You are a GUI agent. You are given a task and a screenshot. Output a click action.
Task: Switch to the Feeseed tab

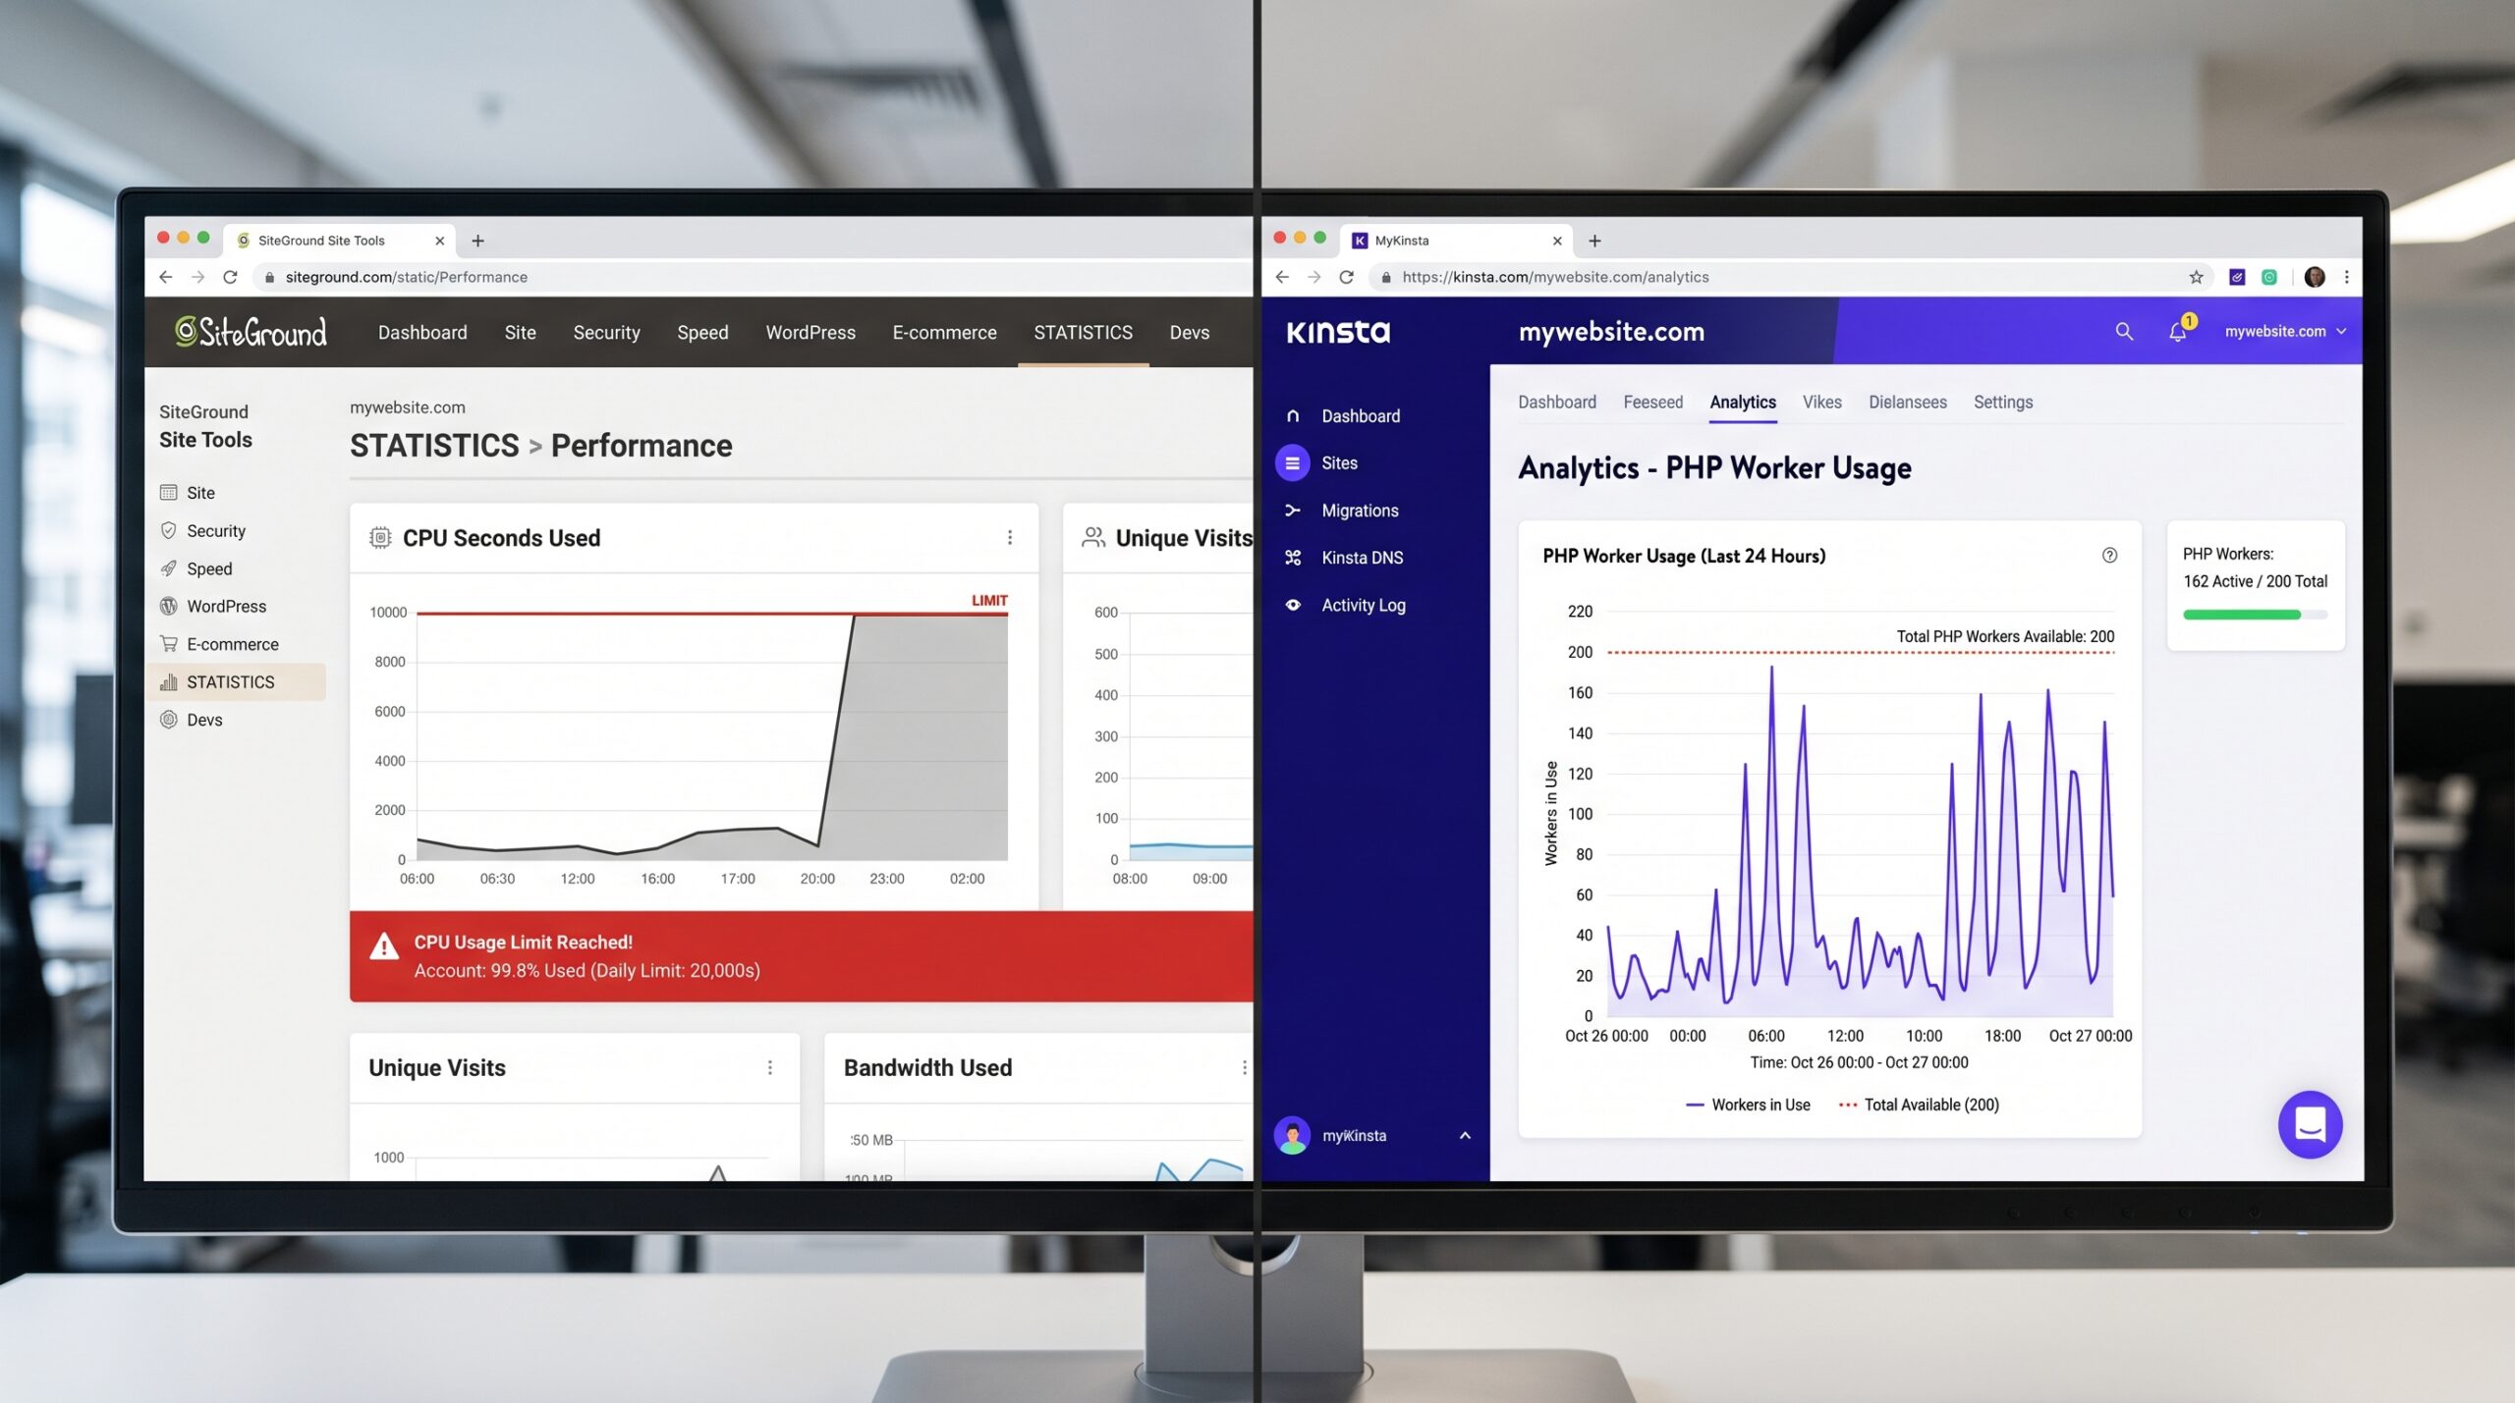1652,403
